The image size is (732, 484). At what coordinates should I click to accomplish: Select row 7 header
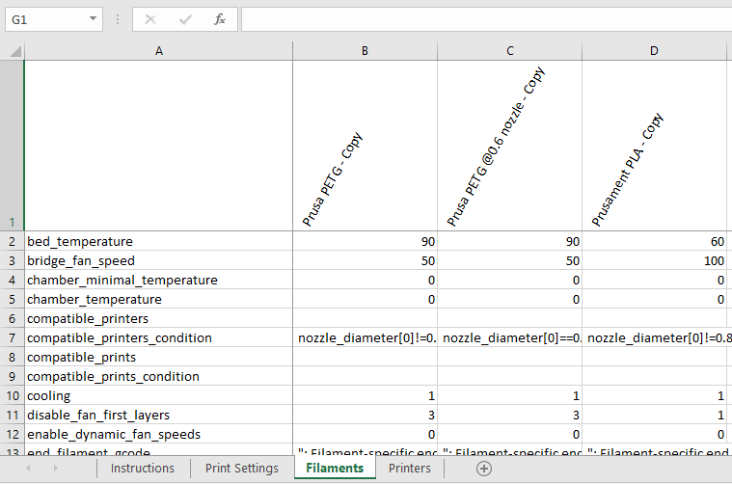tap(13, 337)
